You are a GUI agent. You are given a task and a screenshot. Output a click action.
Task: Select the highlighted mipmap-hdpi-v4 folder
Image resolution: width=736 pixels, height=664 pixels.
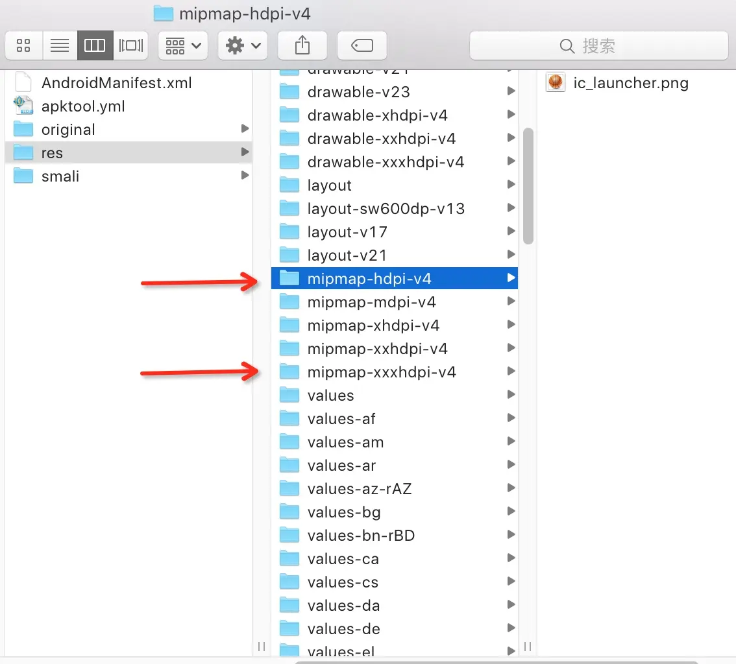point(395,279)
